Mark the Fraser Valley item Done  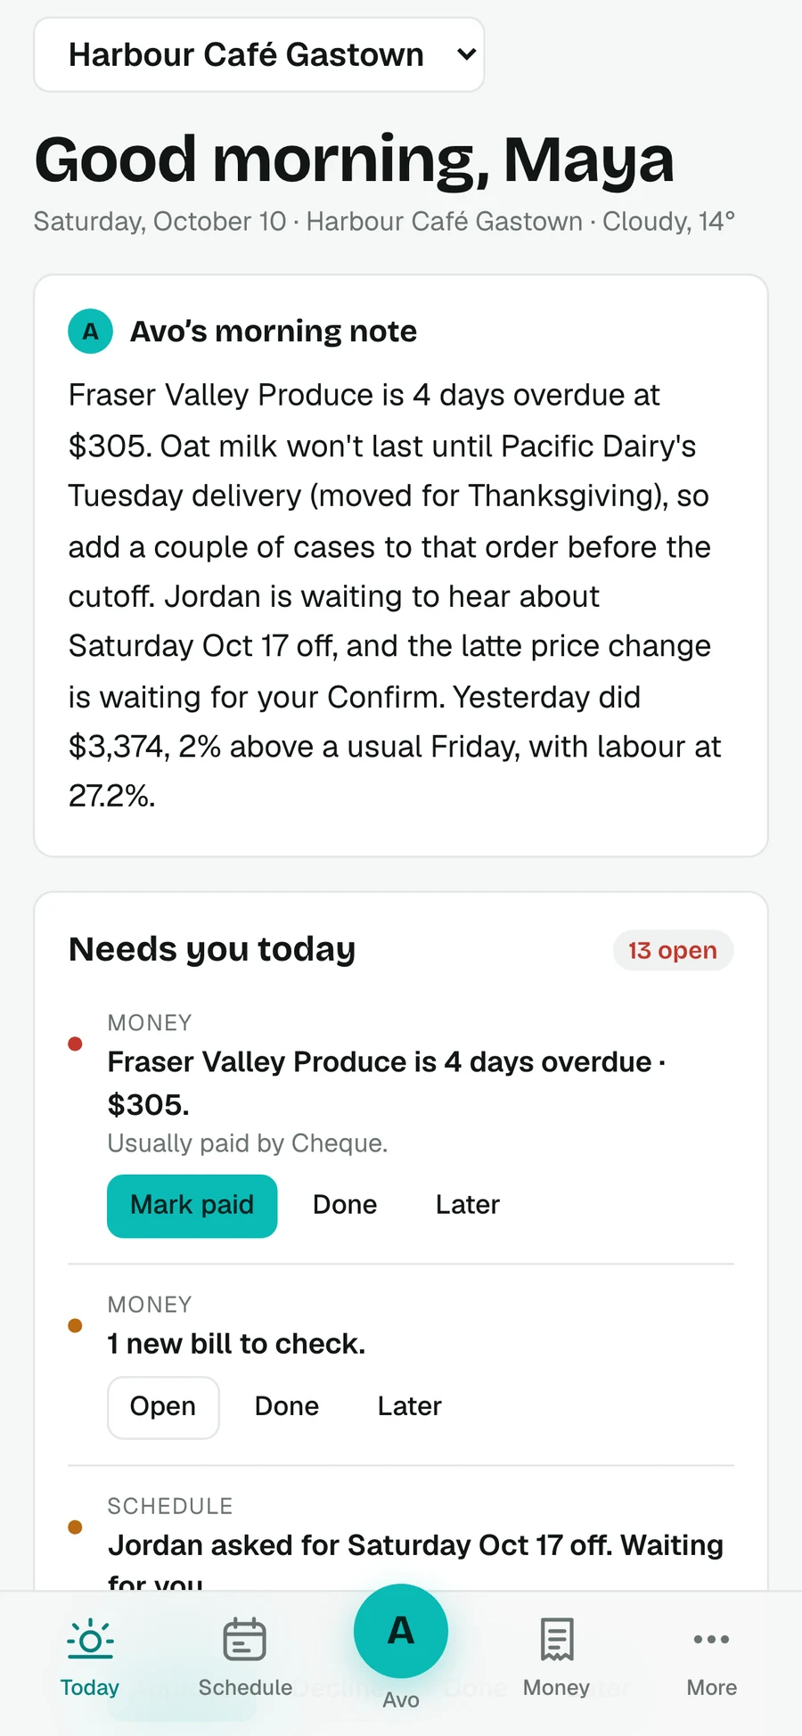pos(345,1205)
